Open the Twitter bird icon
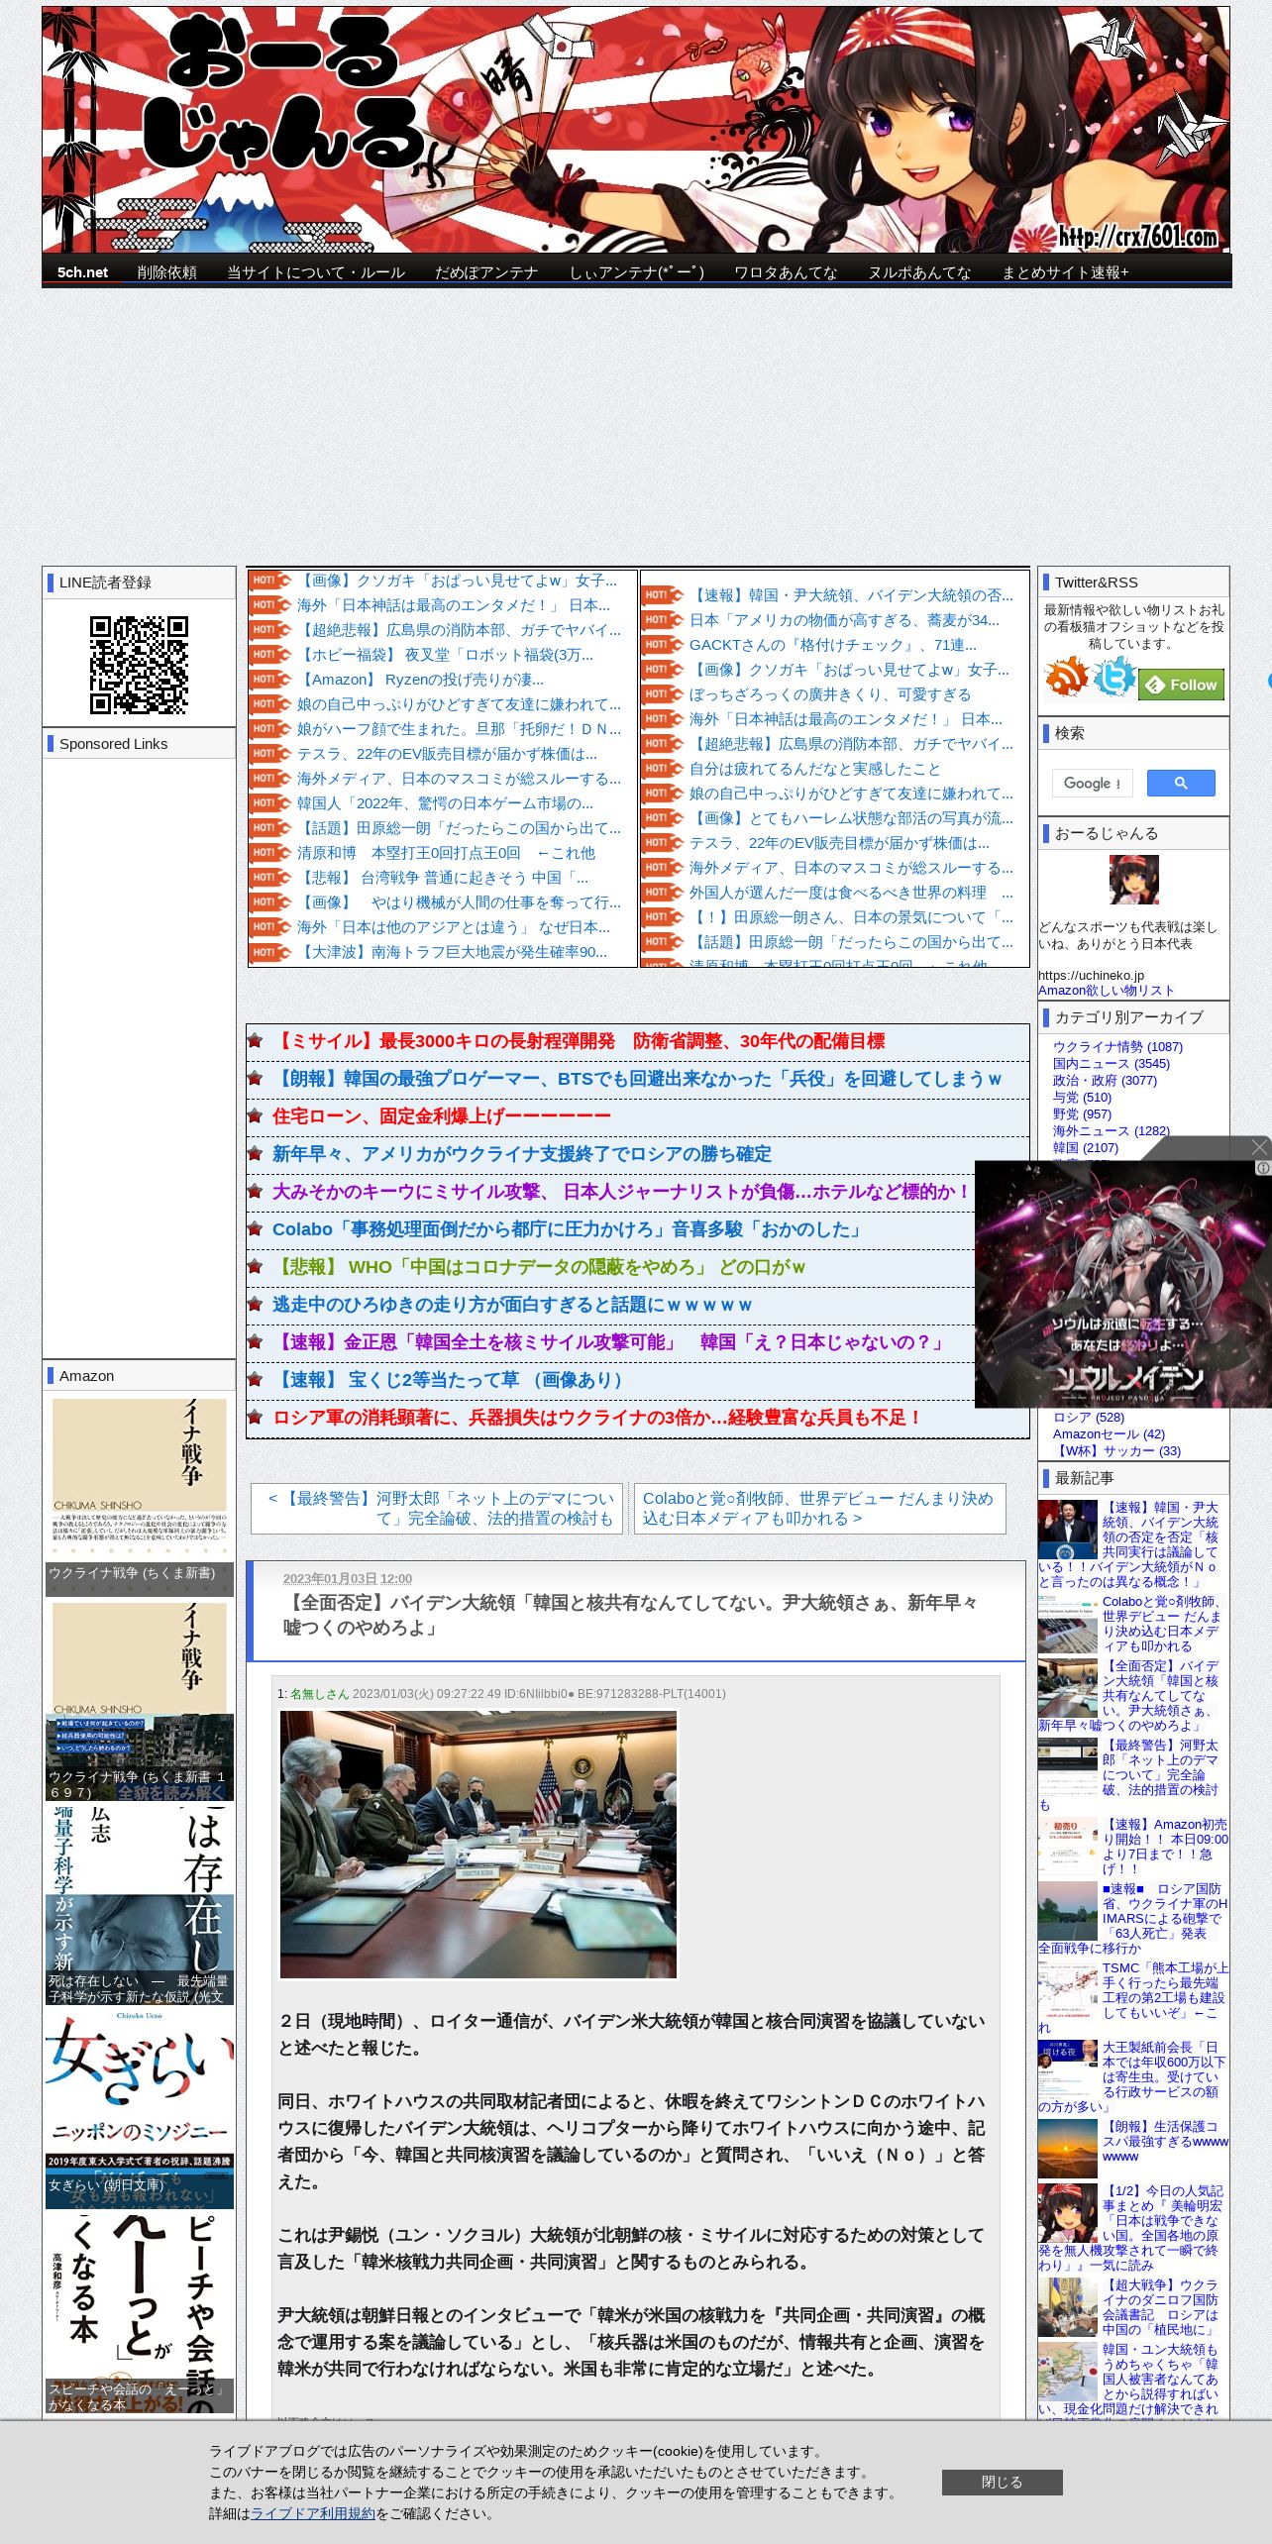The height and width of the screenshot is (2544, 1272). click(x=1114, y=676)
